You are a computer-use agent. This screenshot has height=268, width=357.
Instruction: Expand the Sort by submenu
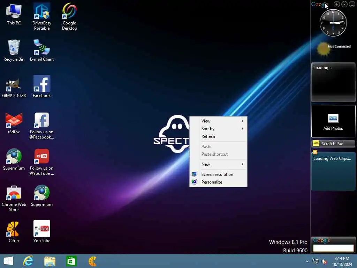218,129
